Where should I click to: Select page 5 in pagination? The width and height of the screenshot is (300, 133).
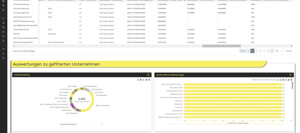268,51
